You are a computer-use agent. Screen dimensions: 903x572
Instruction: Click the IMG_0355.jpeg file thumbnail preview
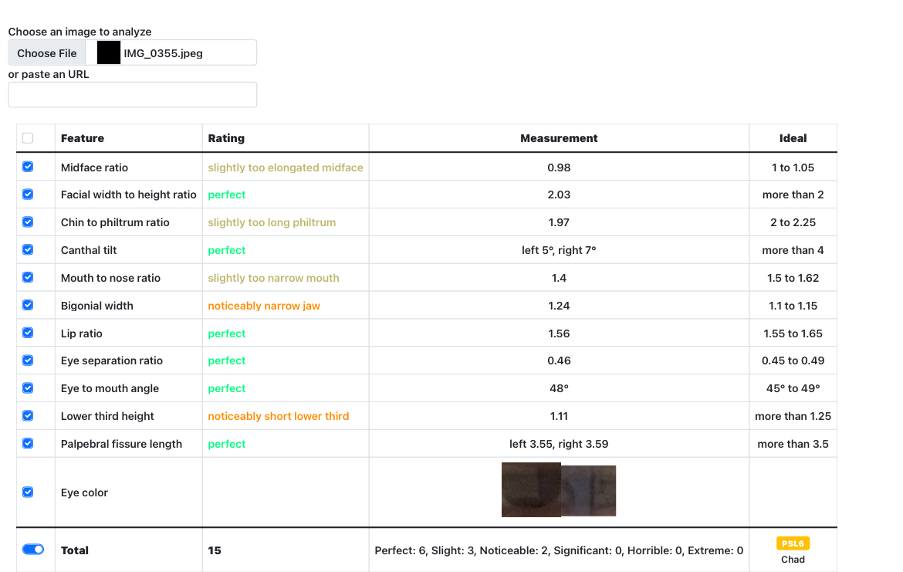coord(108,53)
